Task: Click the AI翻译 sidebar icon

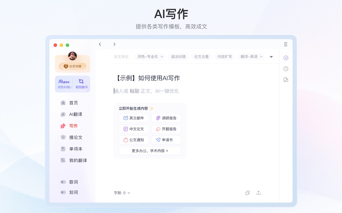Action: (x=63, y=114)
